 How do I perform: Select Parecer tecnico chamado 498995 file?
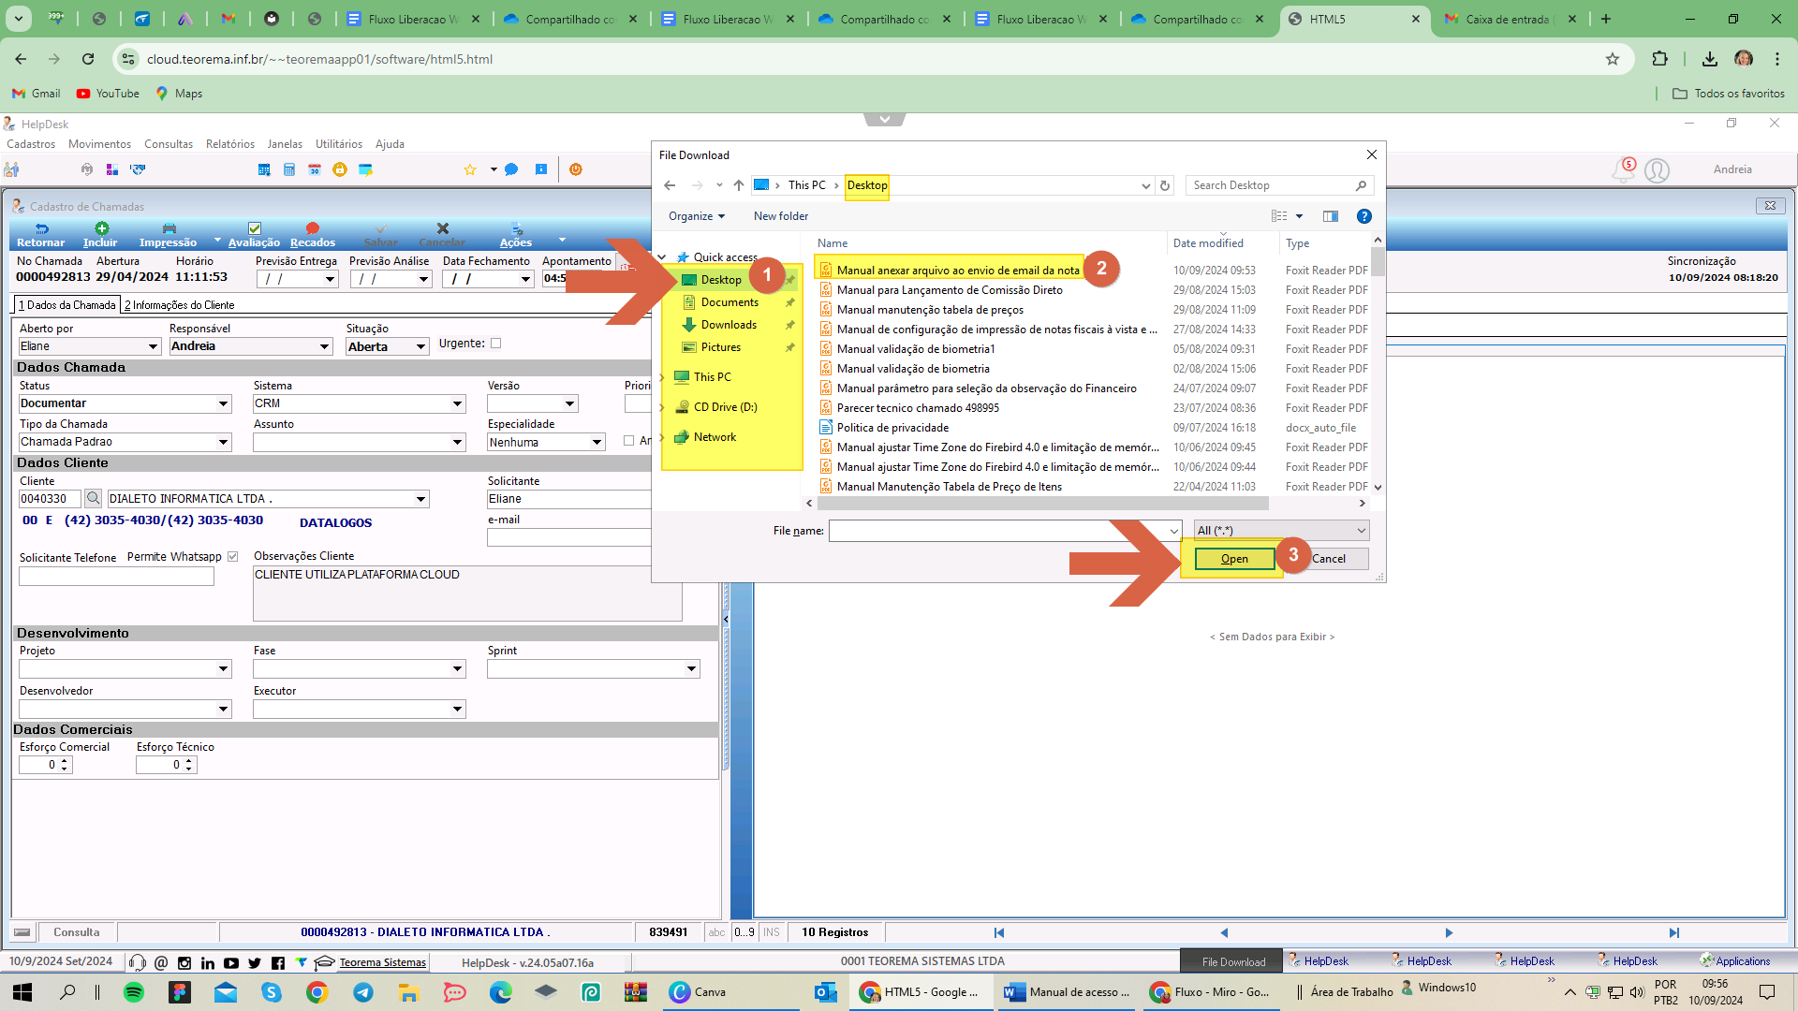click(x=918, y=408)
